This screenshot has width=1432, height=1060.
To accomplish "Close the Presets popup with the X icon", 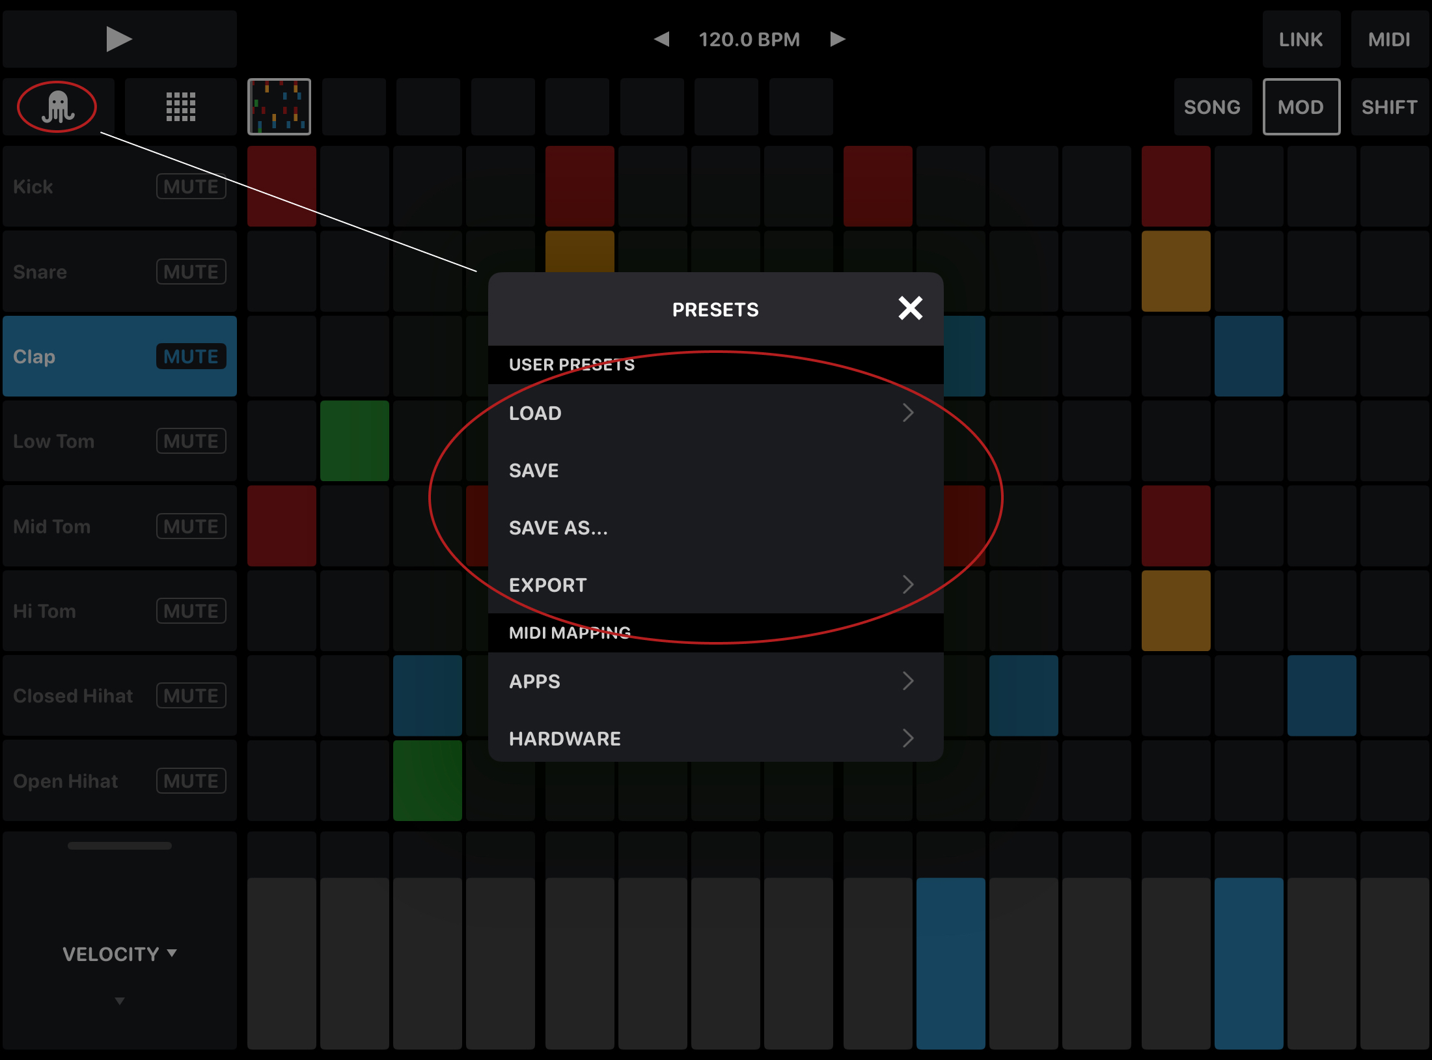I will pyautogui.click(x=910, y=309).
